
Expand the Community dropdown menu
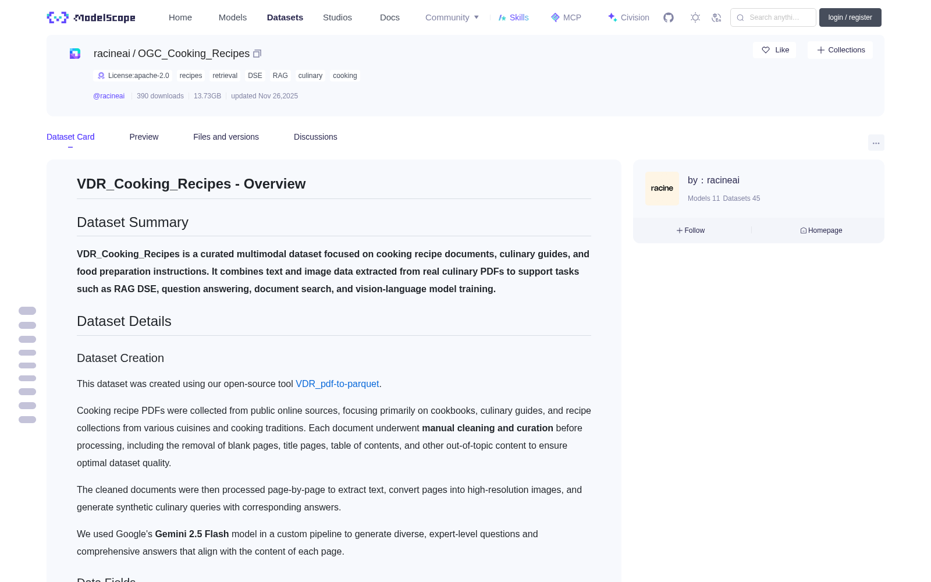(452, 17)
